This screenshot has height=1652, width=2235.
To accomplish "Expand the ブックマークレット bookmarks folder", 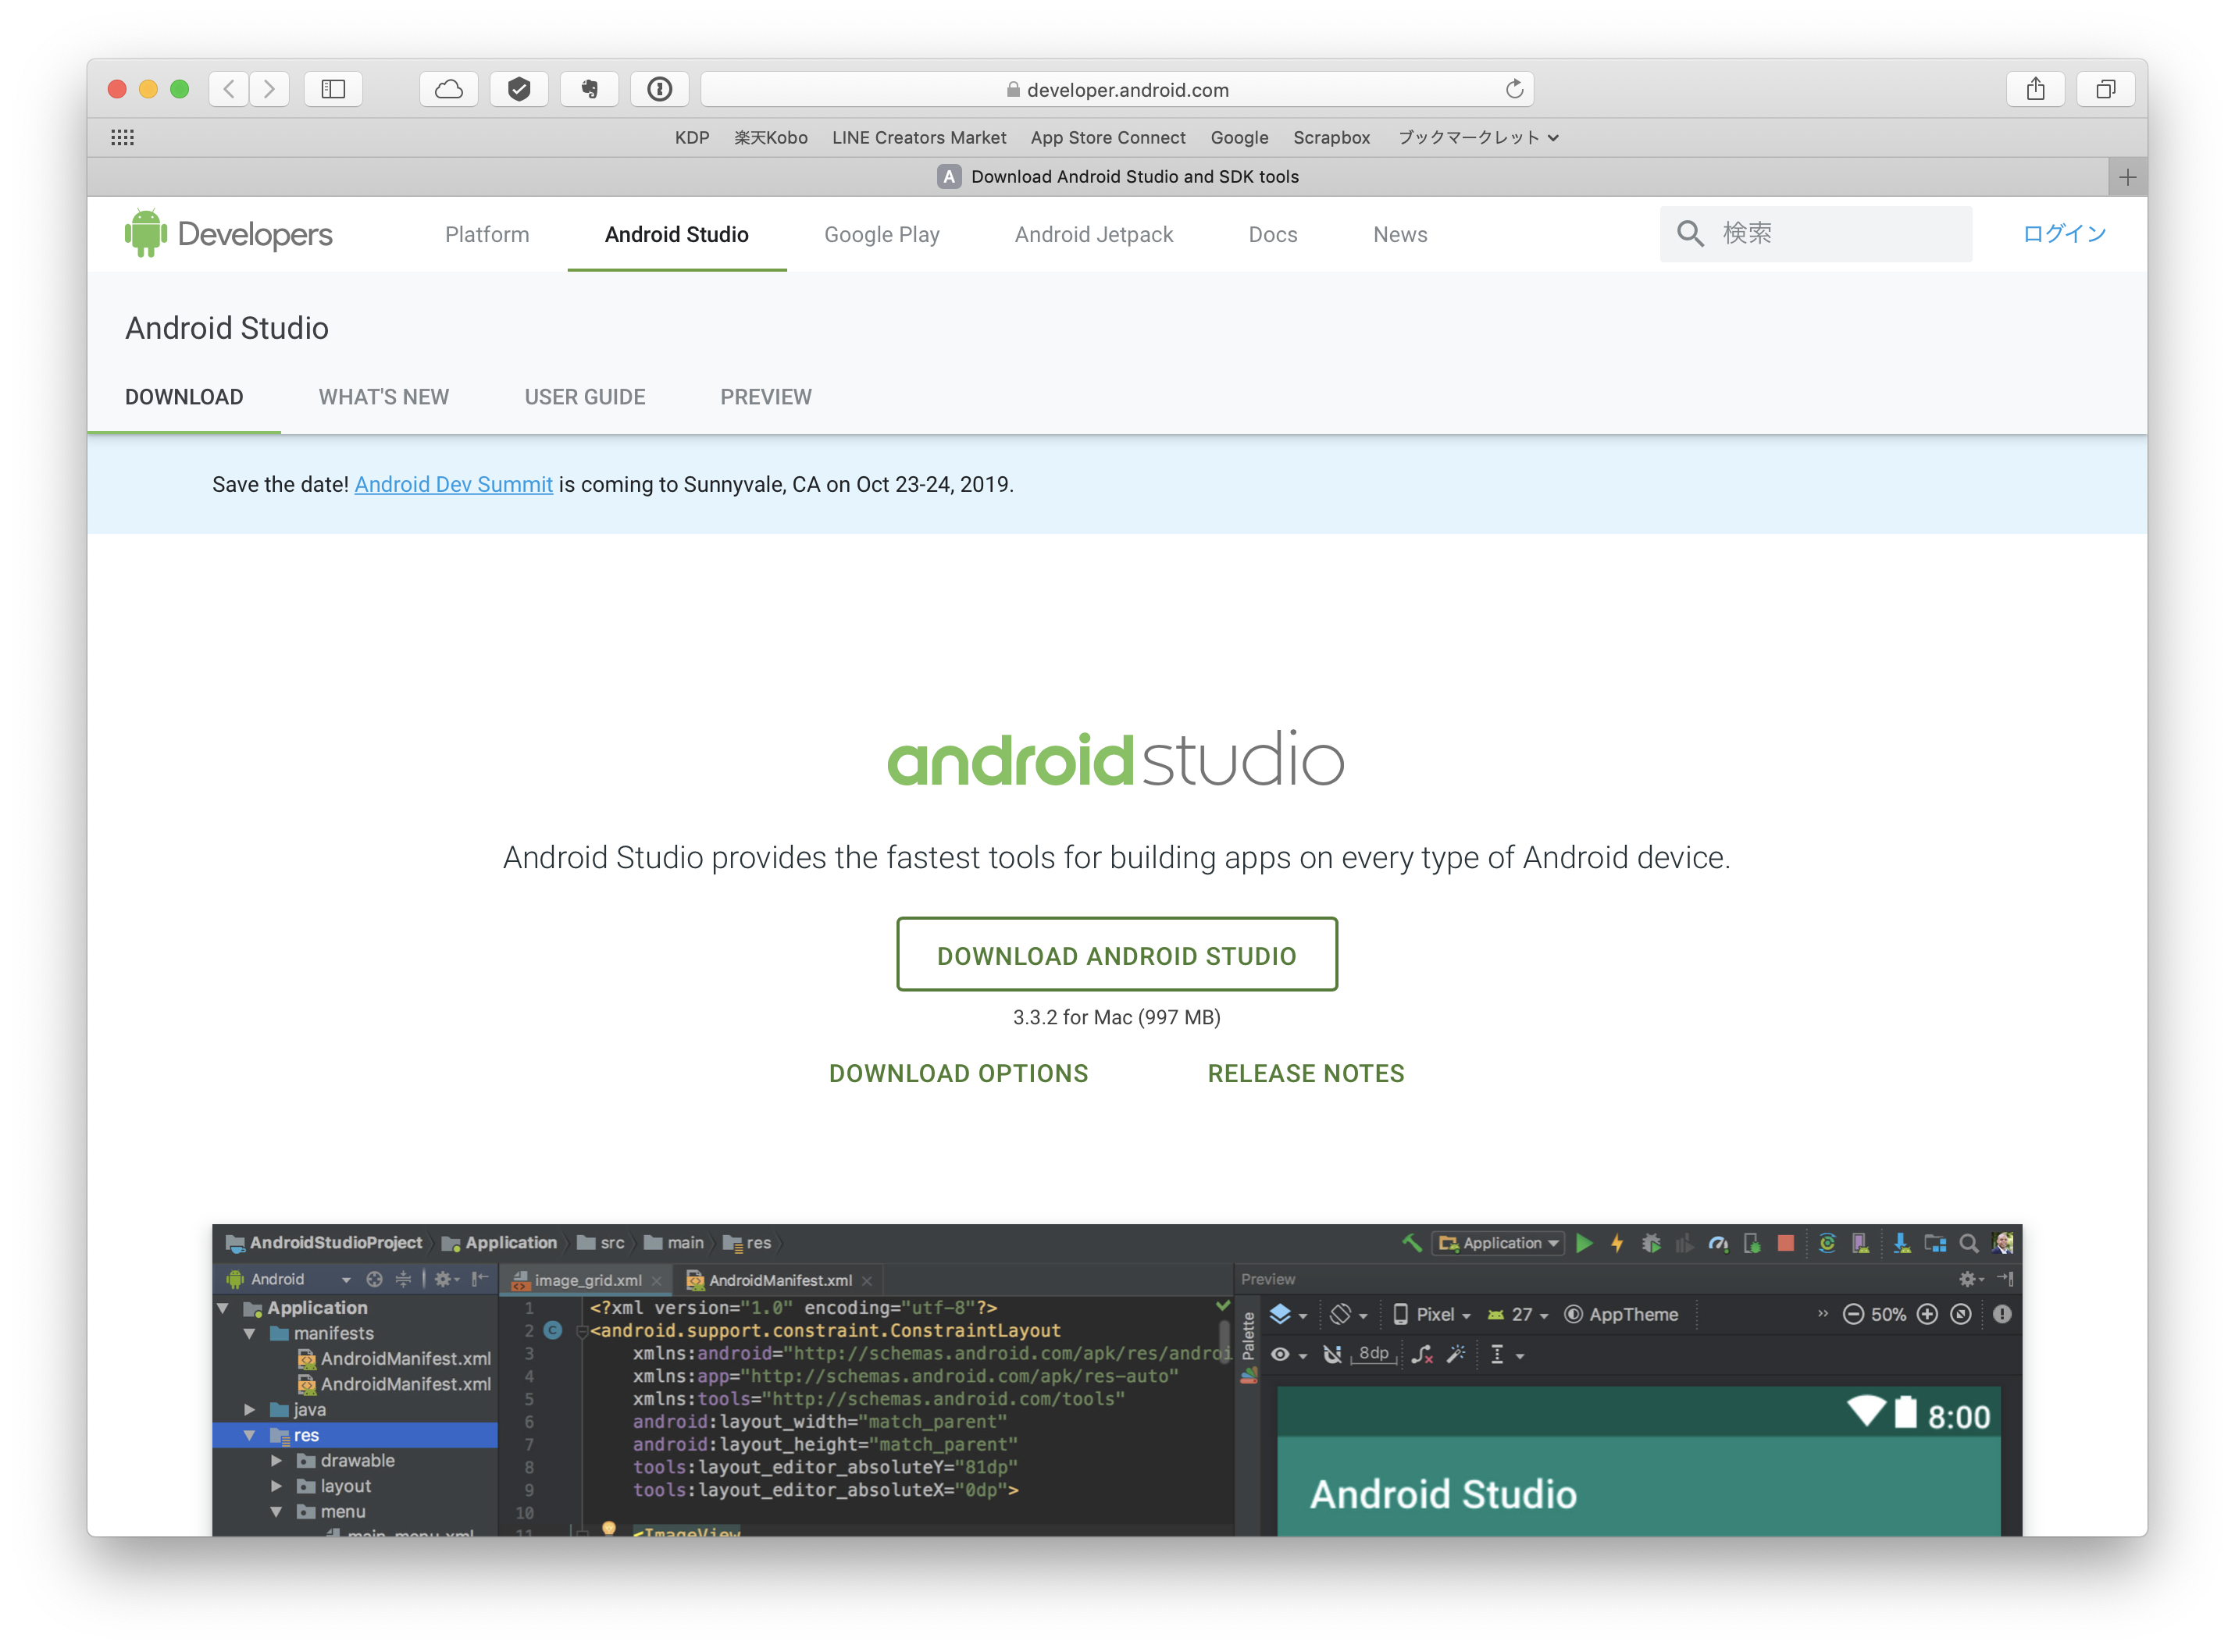I will pyautogui.click(x=1477, y=138).
